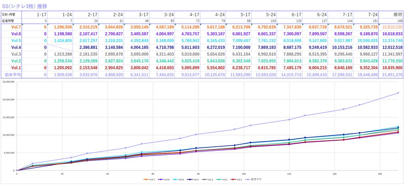Select the Vol.7 legend entry

point(149,179)
